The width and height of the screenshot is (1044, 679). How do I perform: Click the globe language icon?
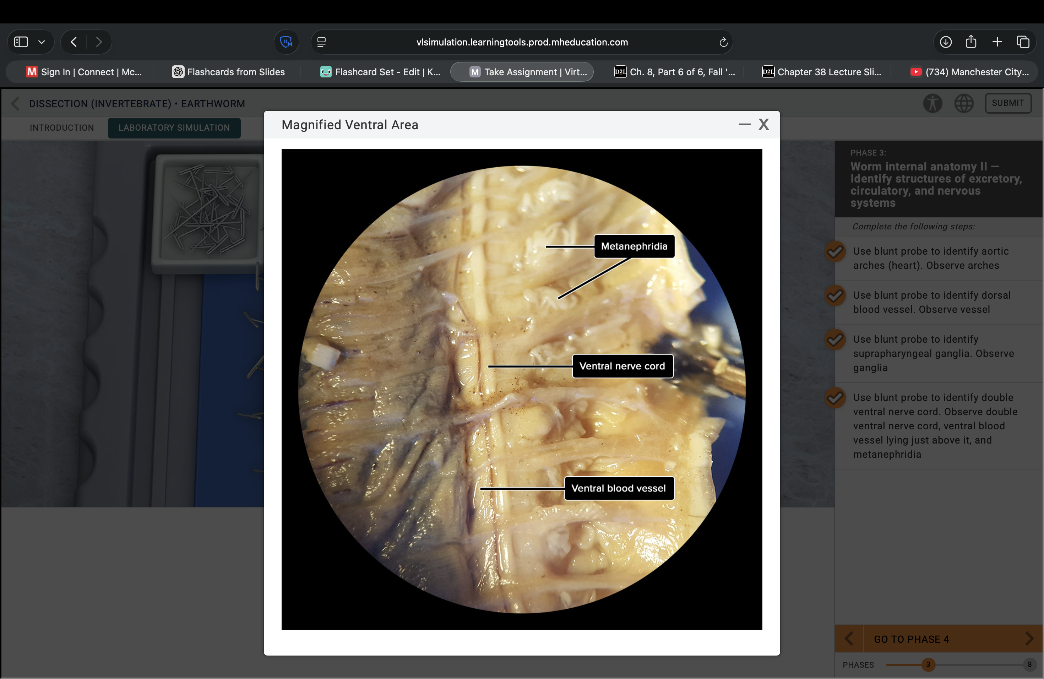pos(964,103)
